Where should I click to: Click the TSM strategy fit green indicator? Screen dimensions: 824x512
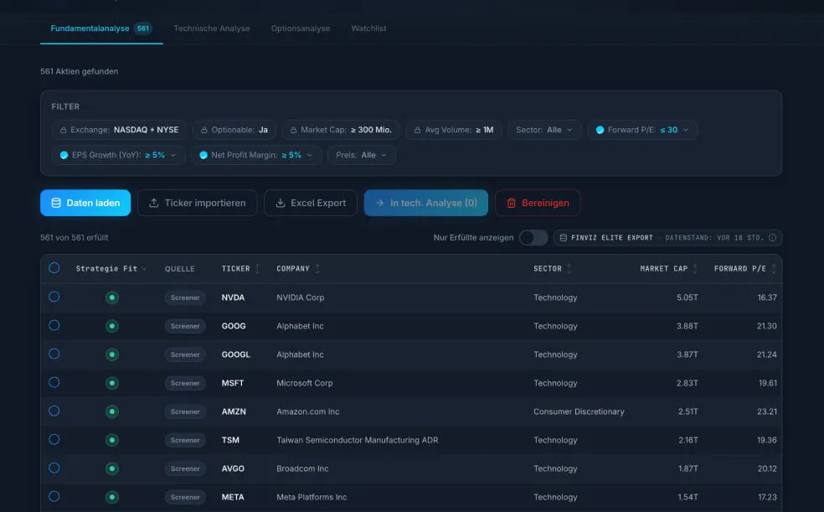pos(112,440)
